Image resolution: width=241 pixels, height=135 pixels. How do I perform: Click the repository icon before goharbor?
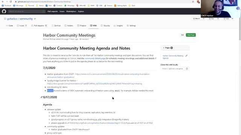click(5, 19)
